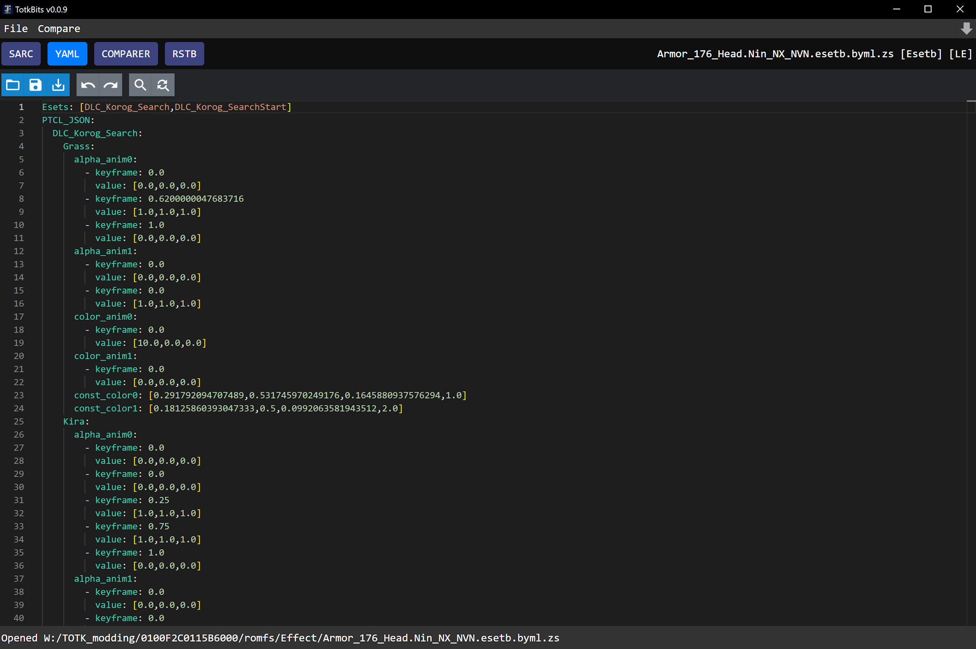Click keyframe 0.25 on line 31
The height and width of the screenshot is (649, 976).
(x=132, y=500)
